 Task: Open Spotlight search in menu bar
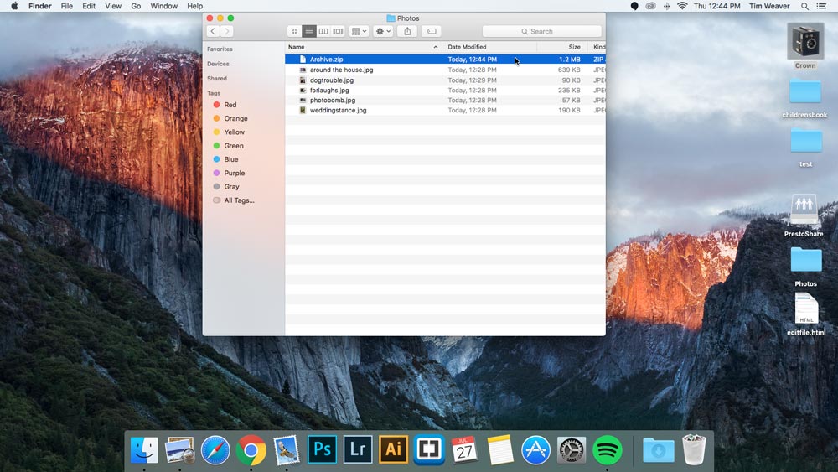[x=804, y=6]
